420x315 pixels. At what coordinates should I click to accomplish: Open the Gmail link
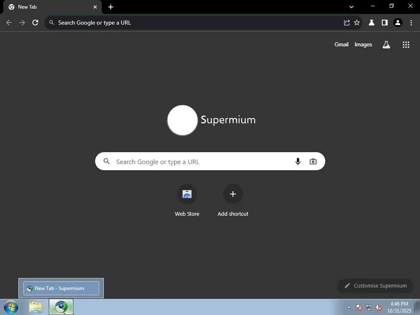[341, 44]
